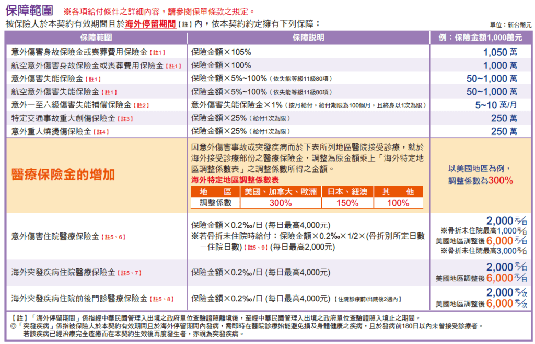Click the 日本、紐澳 region header

(x=347, y=192)
